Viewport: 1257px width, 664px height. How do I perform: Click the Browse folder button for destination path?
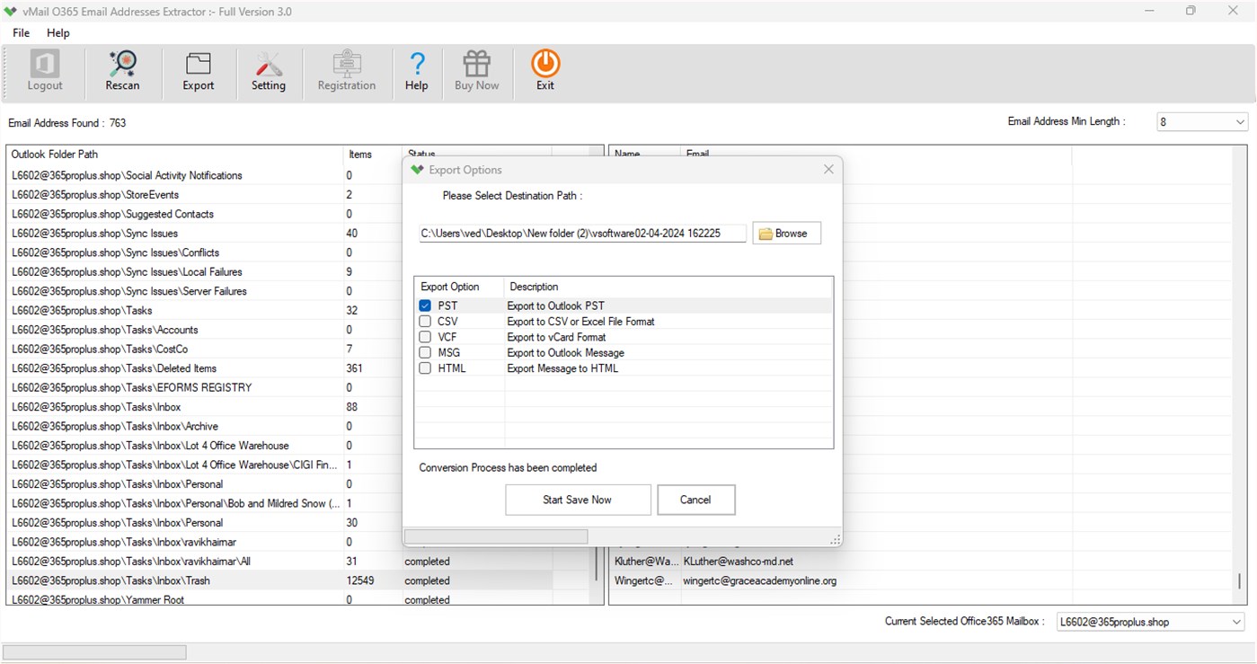point(785,233)
